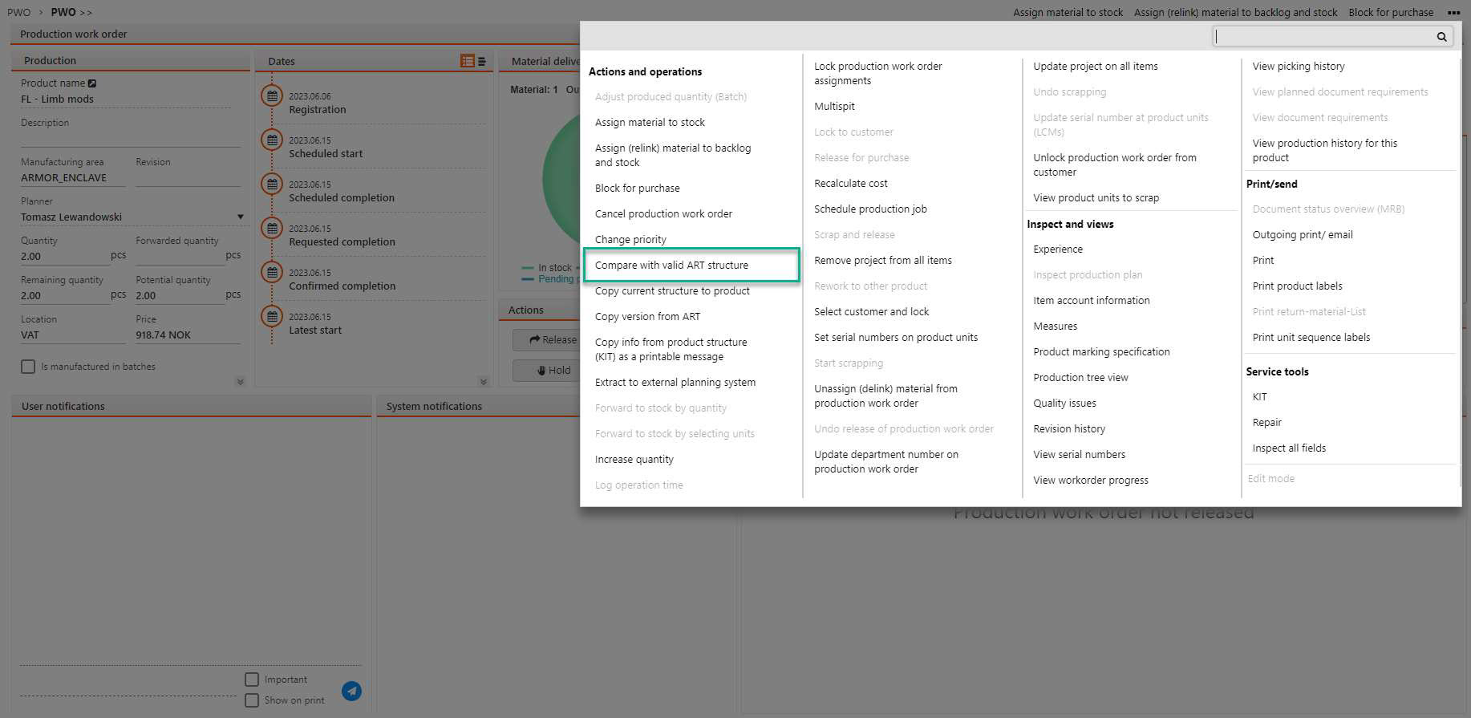Select Unlock production work order from customer
The image size is (1471, 718).
1115,165
